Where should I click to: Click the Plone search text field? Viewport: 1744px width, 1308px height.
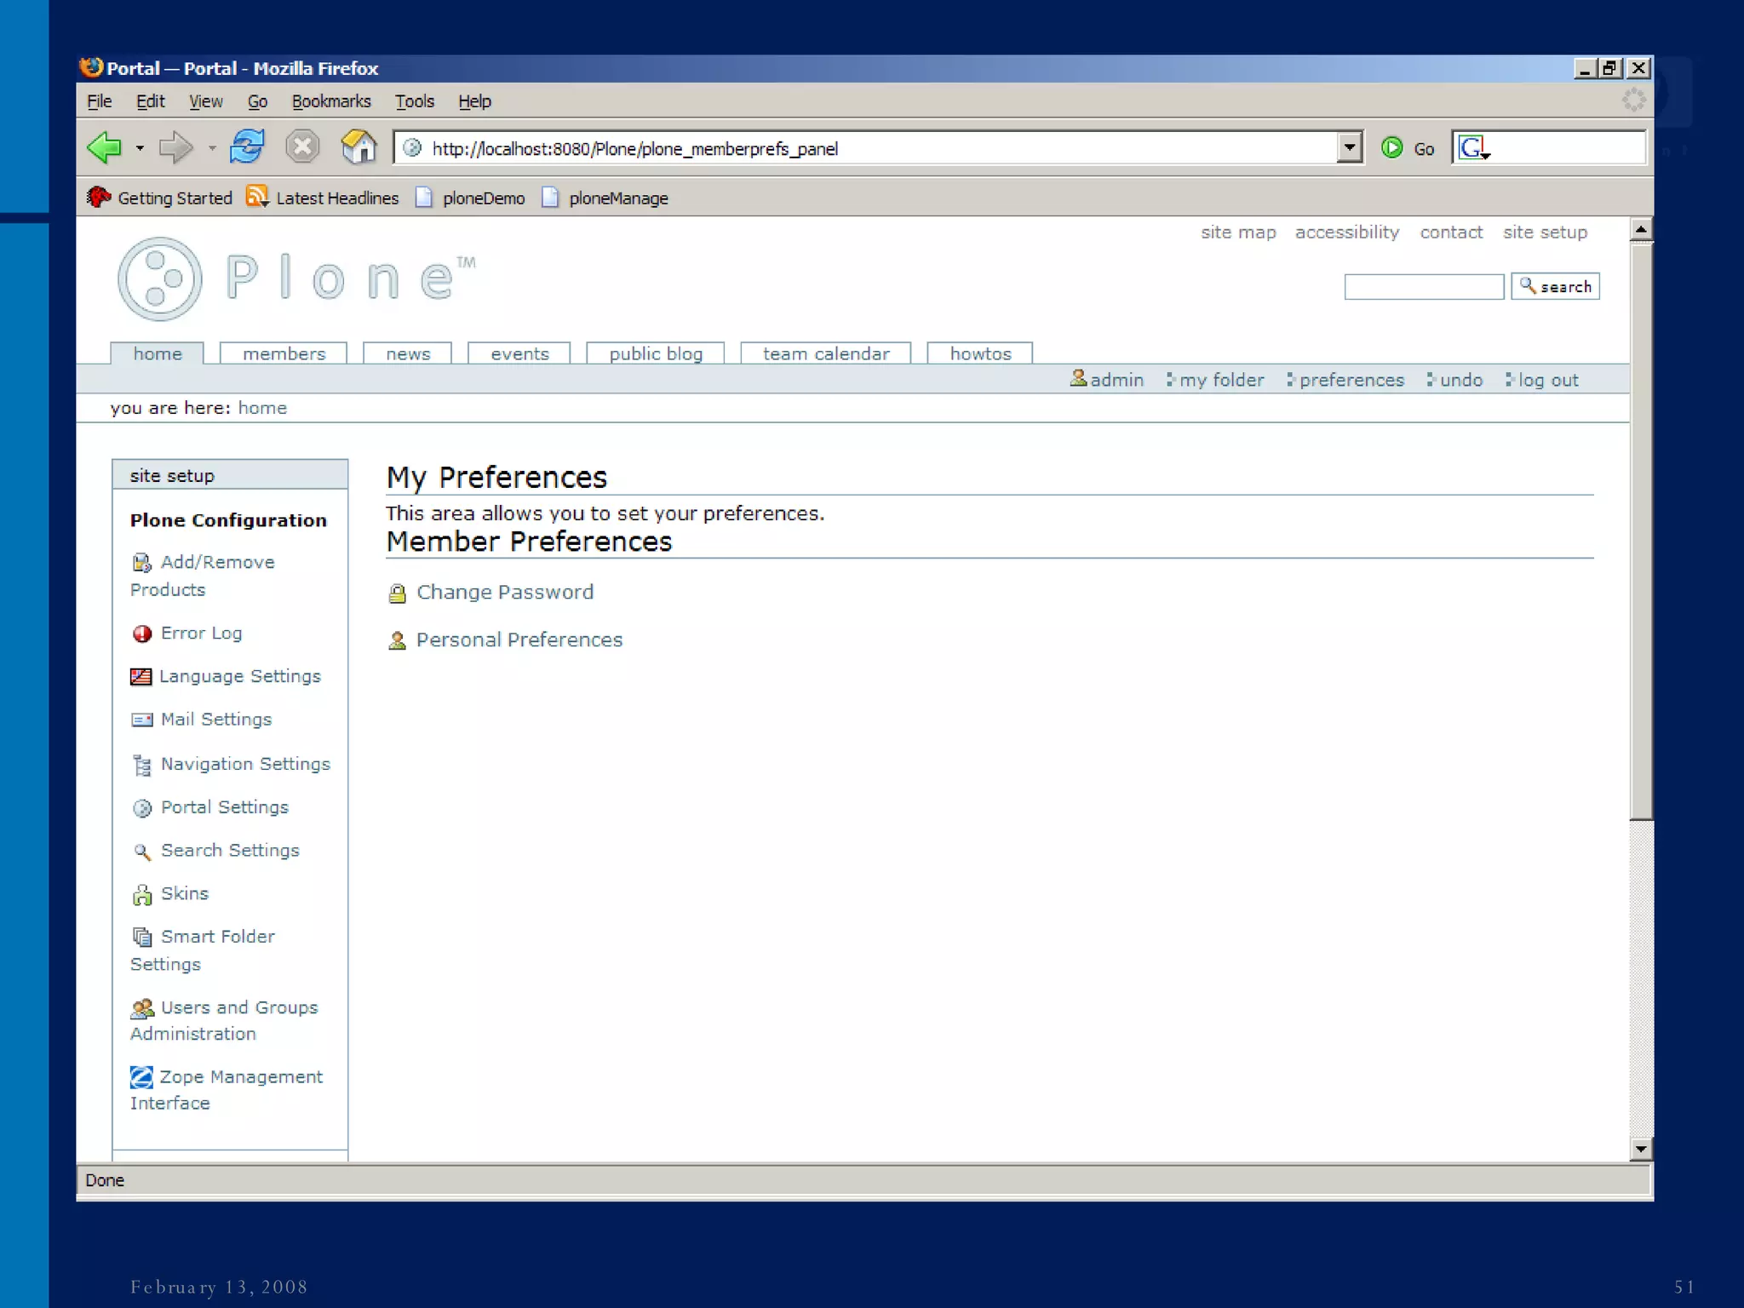pyautogui.click(x=1423, y=287)
